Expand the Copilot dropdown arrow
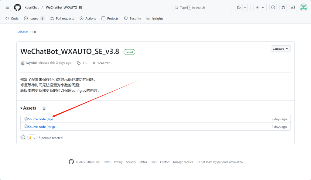 [x=245, y=7]
